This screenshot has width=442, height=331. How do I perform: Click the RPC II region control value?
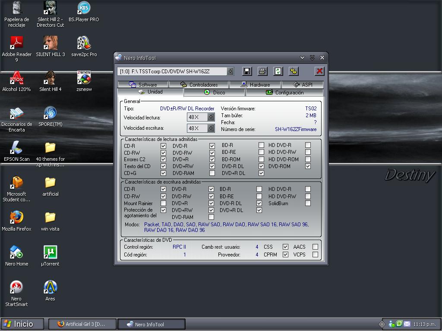point(179,247)
